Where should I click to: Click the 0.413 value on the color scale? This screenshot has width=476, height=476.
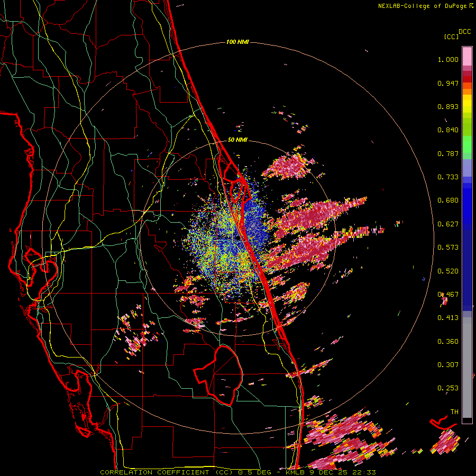click(x=448, y=318)
